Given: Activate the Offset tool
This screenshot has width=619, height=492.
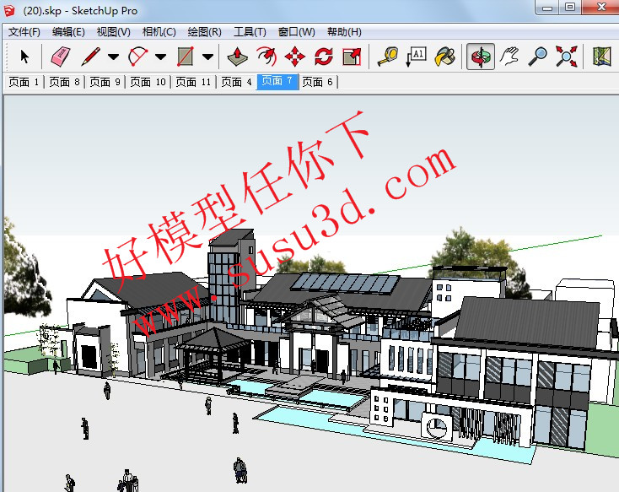Looking at the screenshot, I should 266,57.
